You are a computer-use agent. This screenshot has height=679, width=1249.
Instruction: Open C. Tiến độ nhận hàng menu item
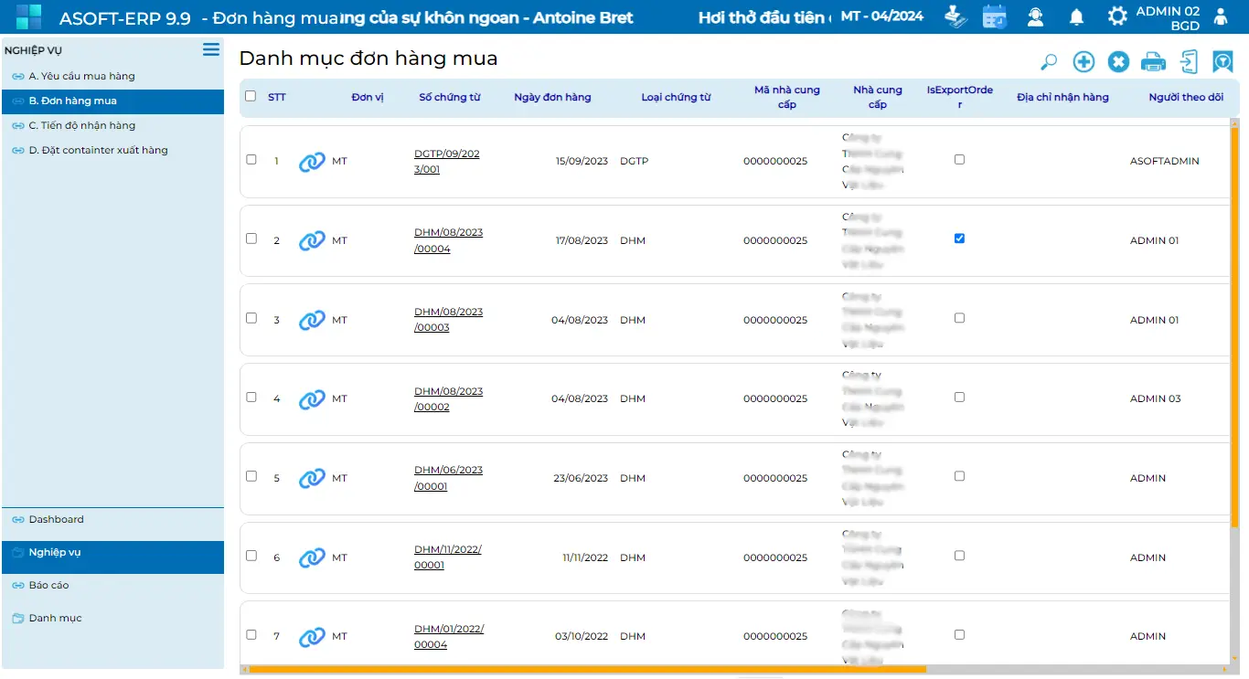click(x=81, y=126)
